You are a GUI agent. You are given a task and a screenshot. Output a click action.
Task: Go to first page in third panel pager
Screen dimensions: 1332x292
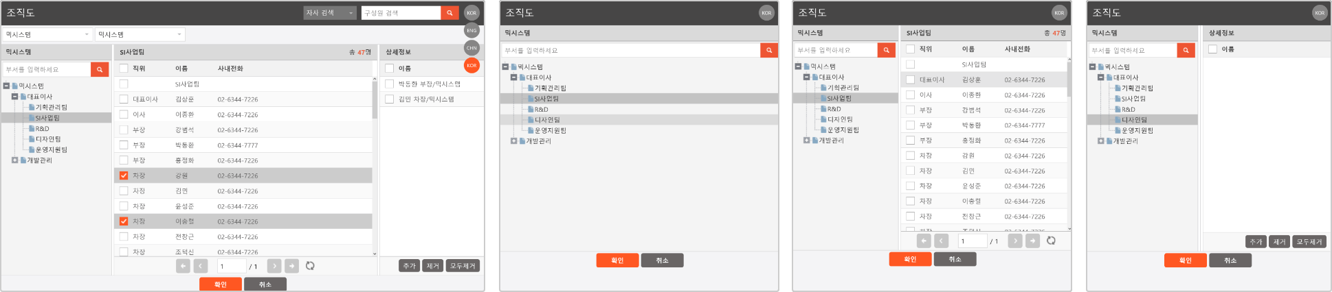coord(924,241)
